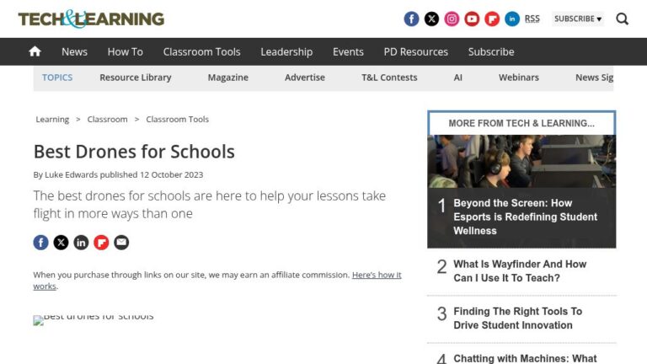The width and height of the screenshot is (647, 364).
Task: Click the Classroom breadcrumb link
Action: (107, 120)
